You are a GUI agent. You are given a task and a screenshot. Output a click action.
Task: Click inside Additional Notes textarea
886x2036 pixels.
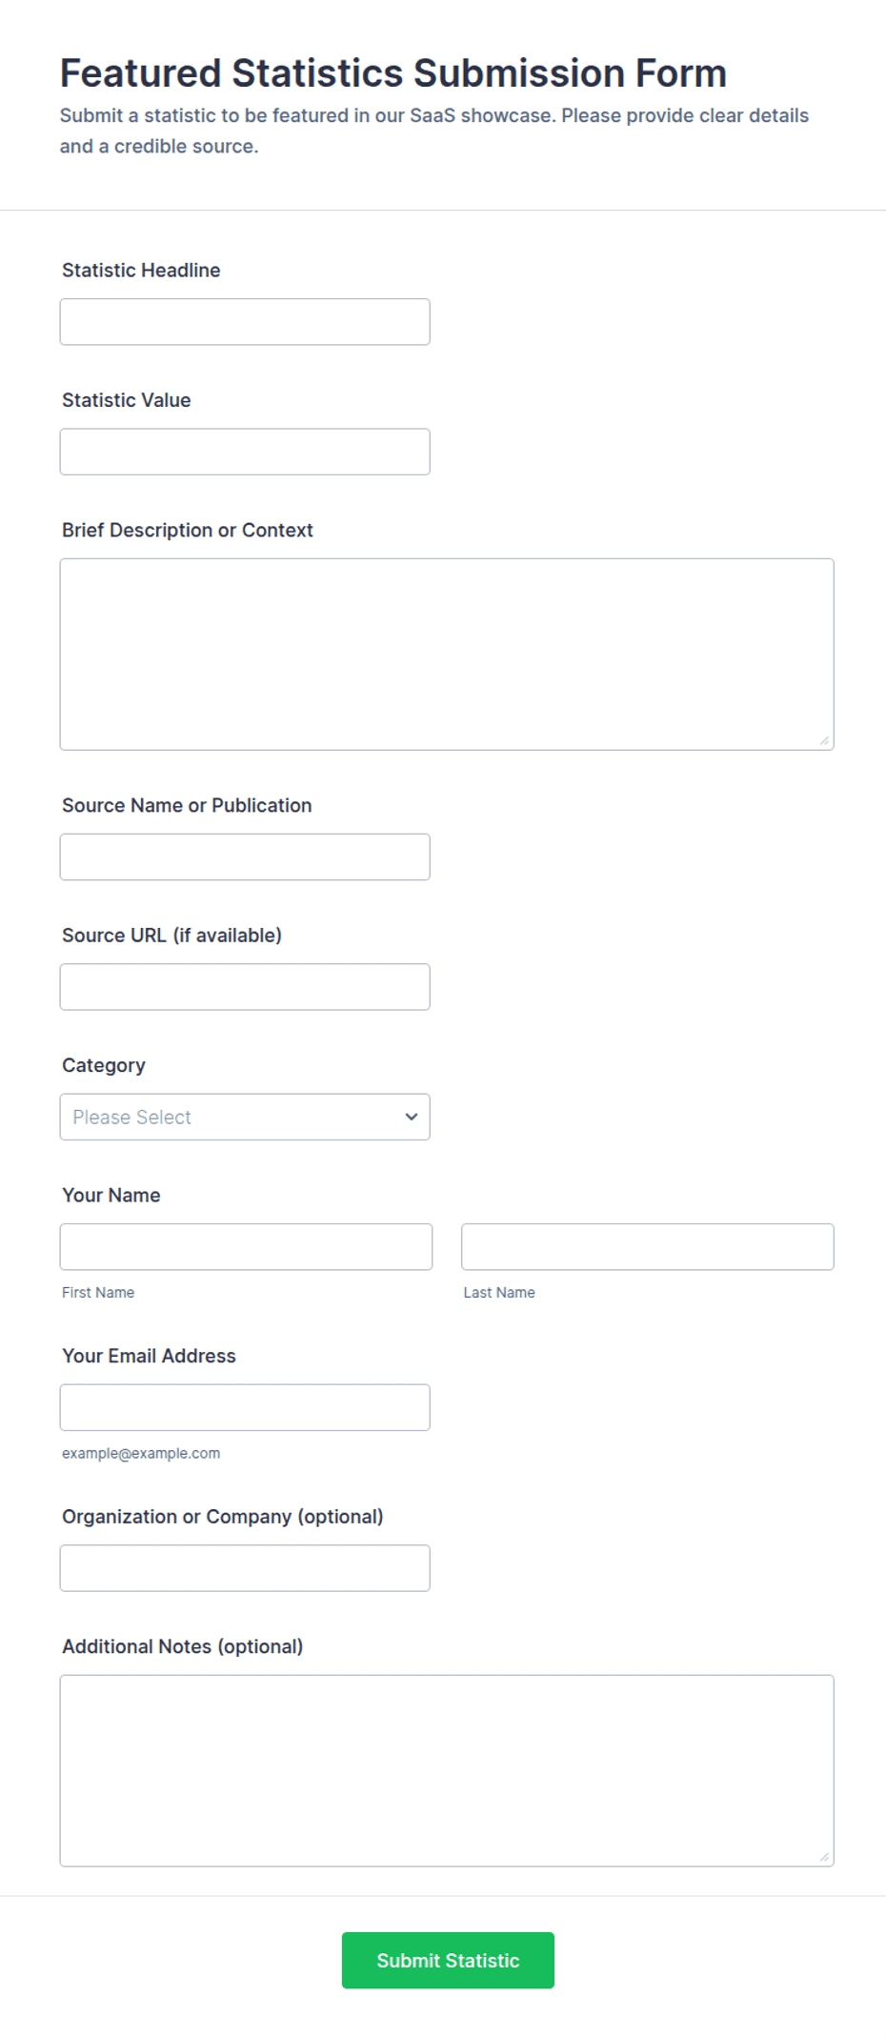[x=447, y=1771]
